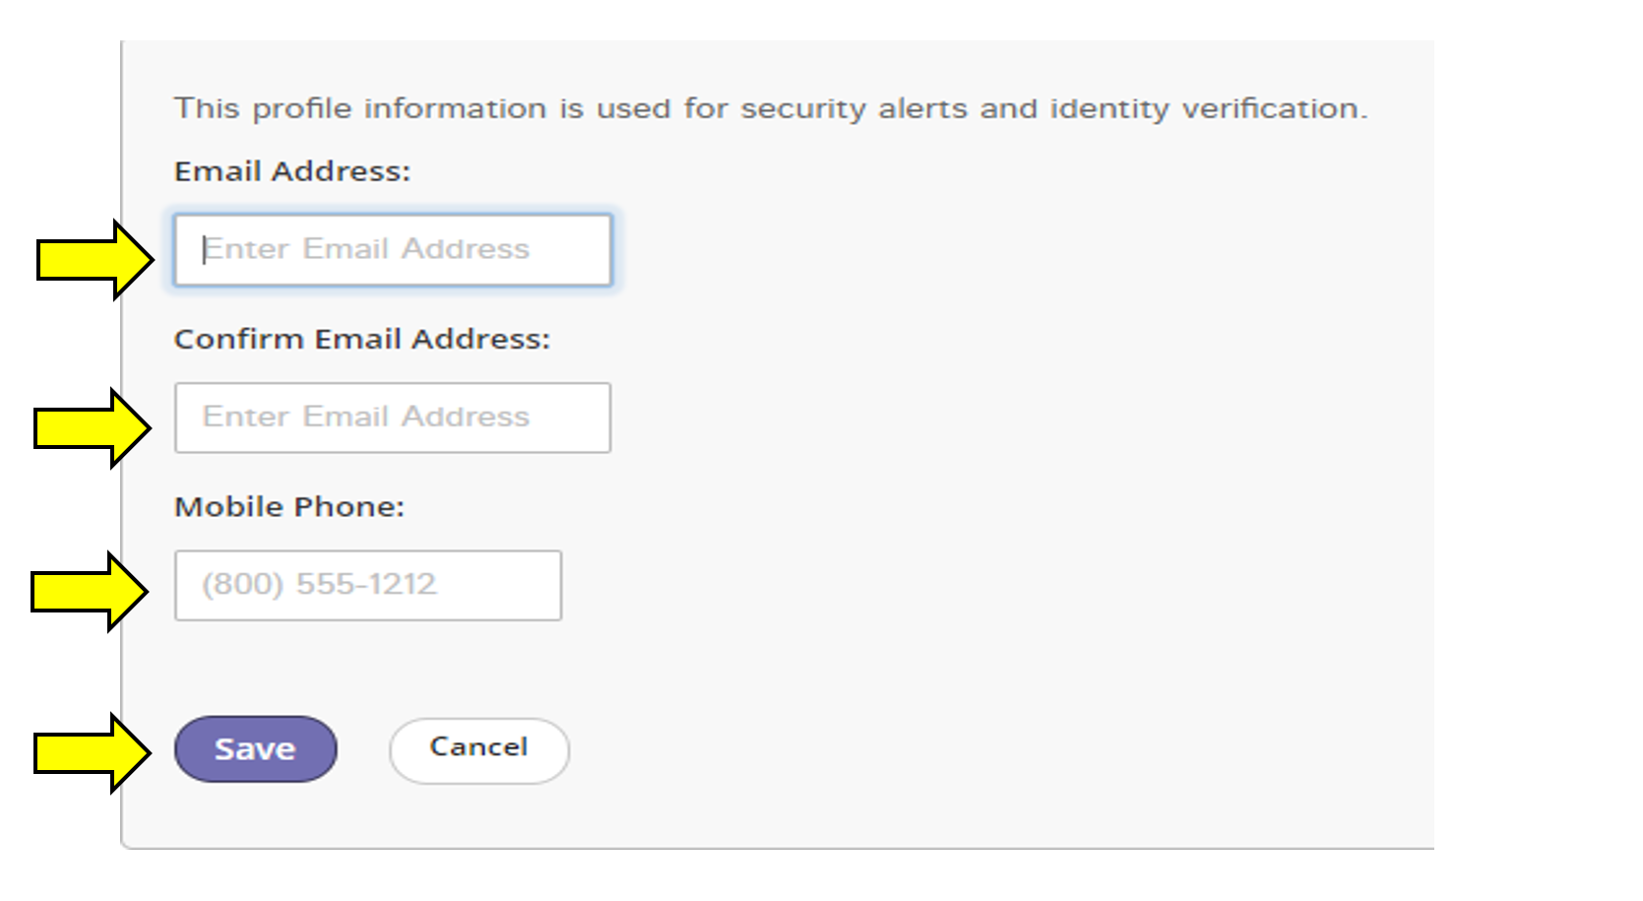Click the Email Address input field
Image resolution: width=1643 pixels, height=901 pixels.
point(392,250)
